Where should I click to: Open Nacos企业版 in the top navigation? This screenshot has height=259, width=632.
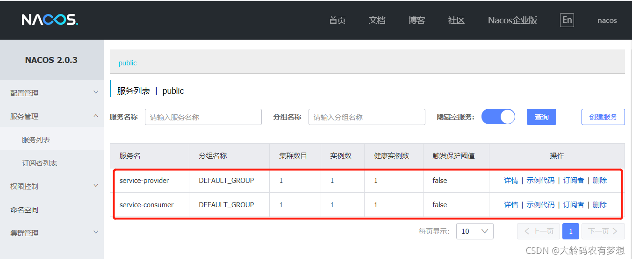pos(512,20)
